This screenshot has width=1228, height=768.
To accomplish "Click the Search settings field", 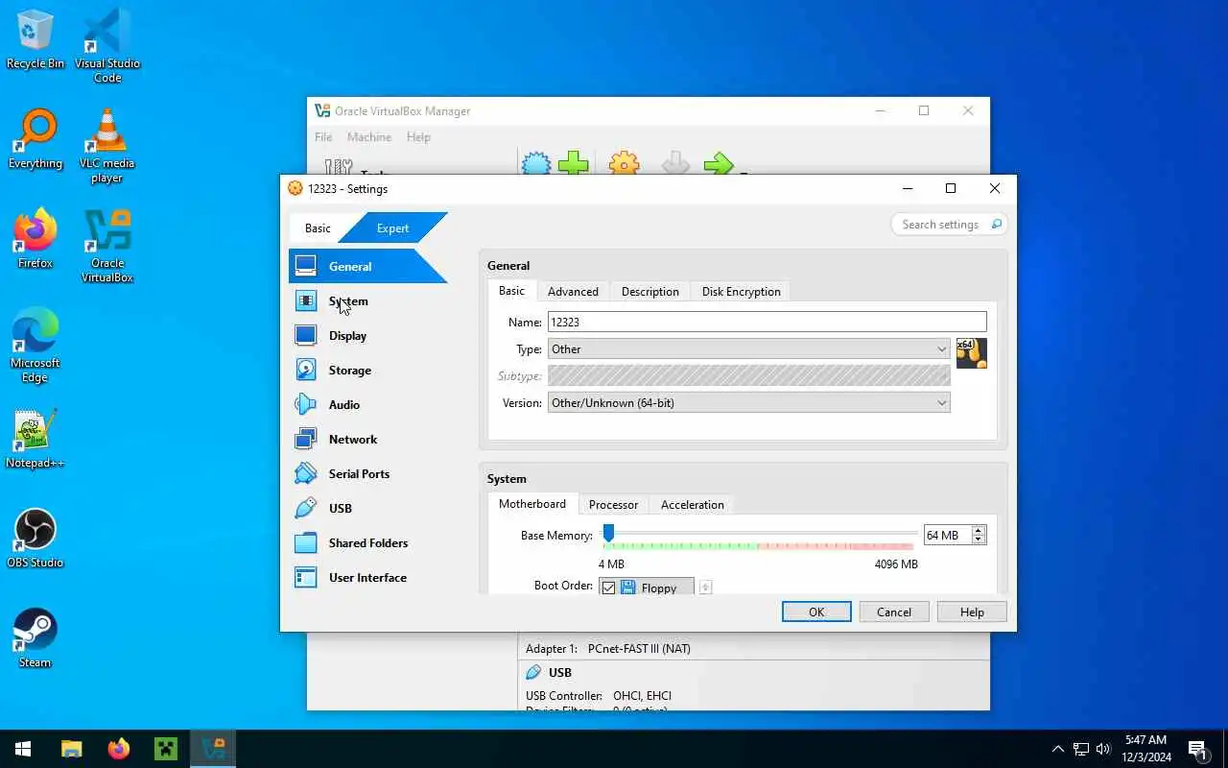I will tap(948, 225).
